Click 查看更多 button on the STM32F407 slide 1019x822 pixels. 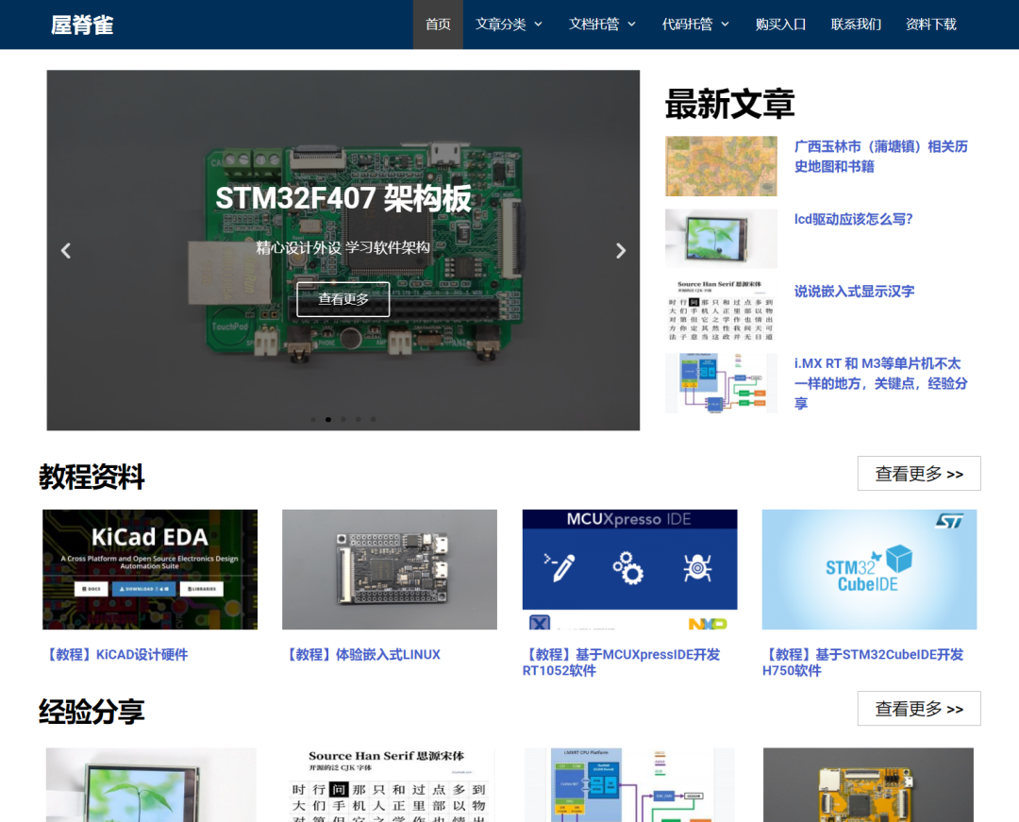click(x=343, y=299)
